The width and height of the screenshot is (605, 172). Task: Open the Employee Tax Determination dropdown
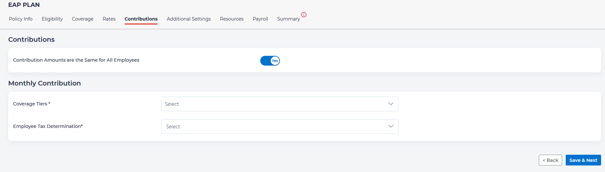(x=280, y=127)
